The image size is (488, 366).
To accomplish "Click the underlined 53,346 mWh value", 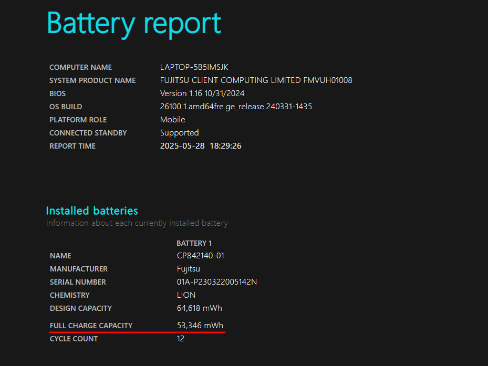I will tap(200, 326).
